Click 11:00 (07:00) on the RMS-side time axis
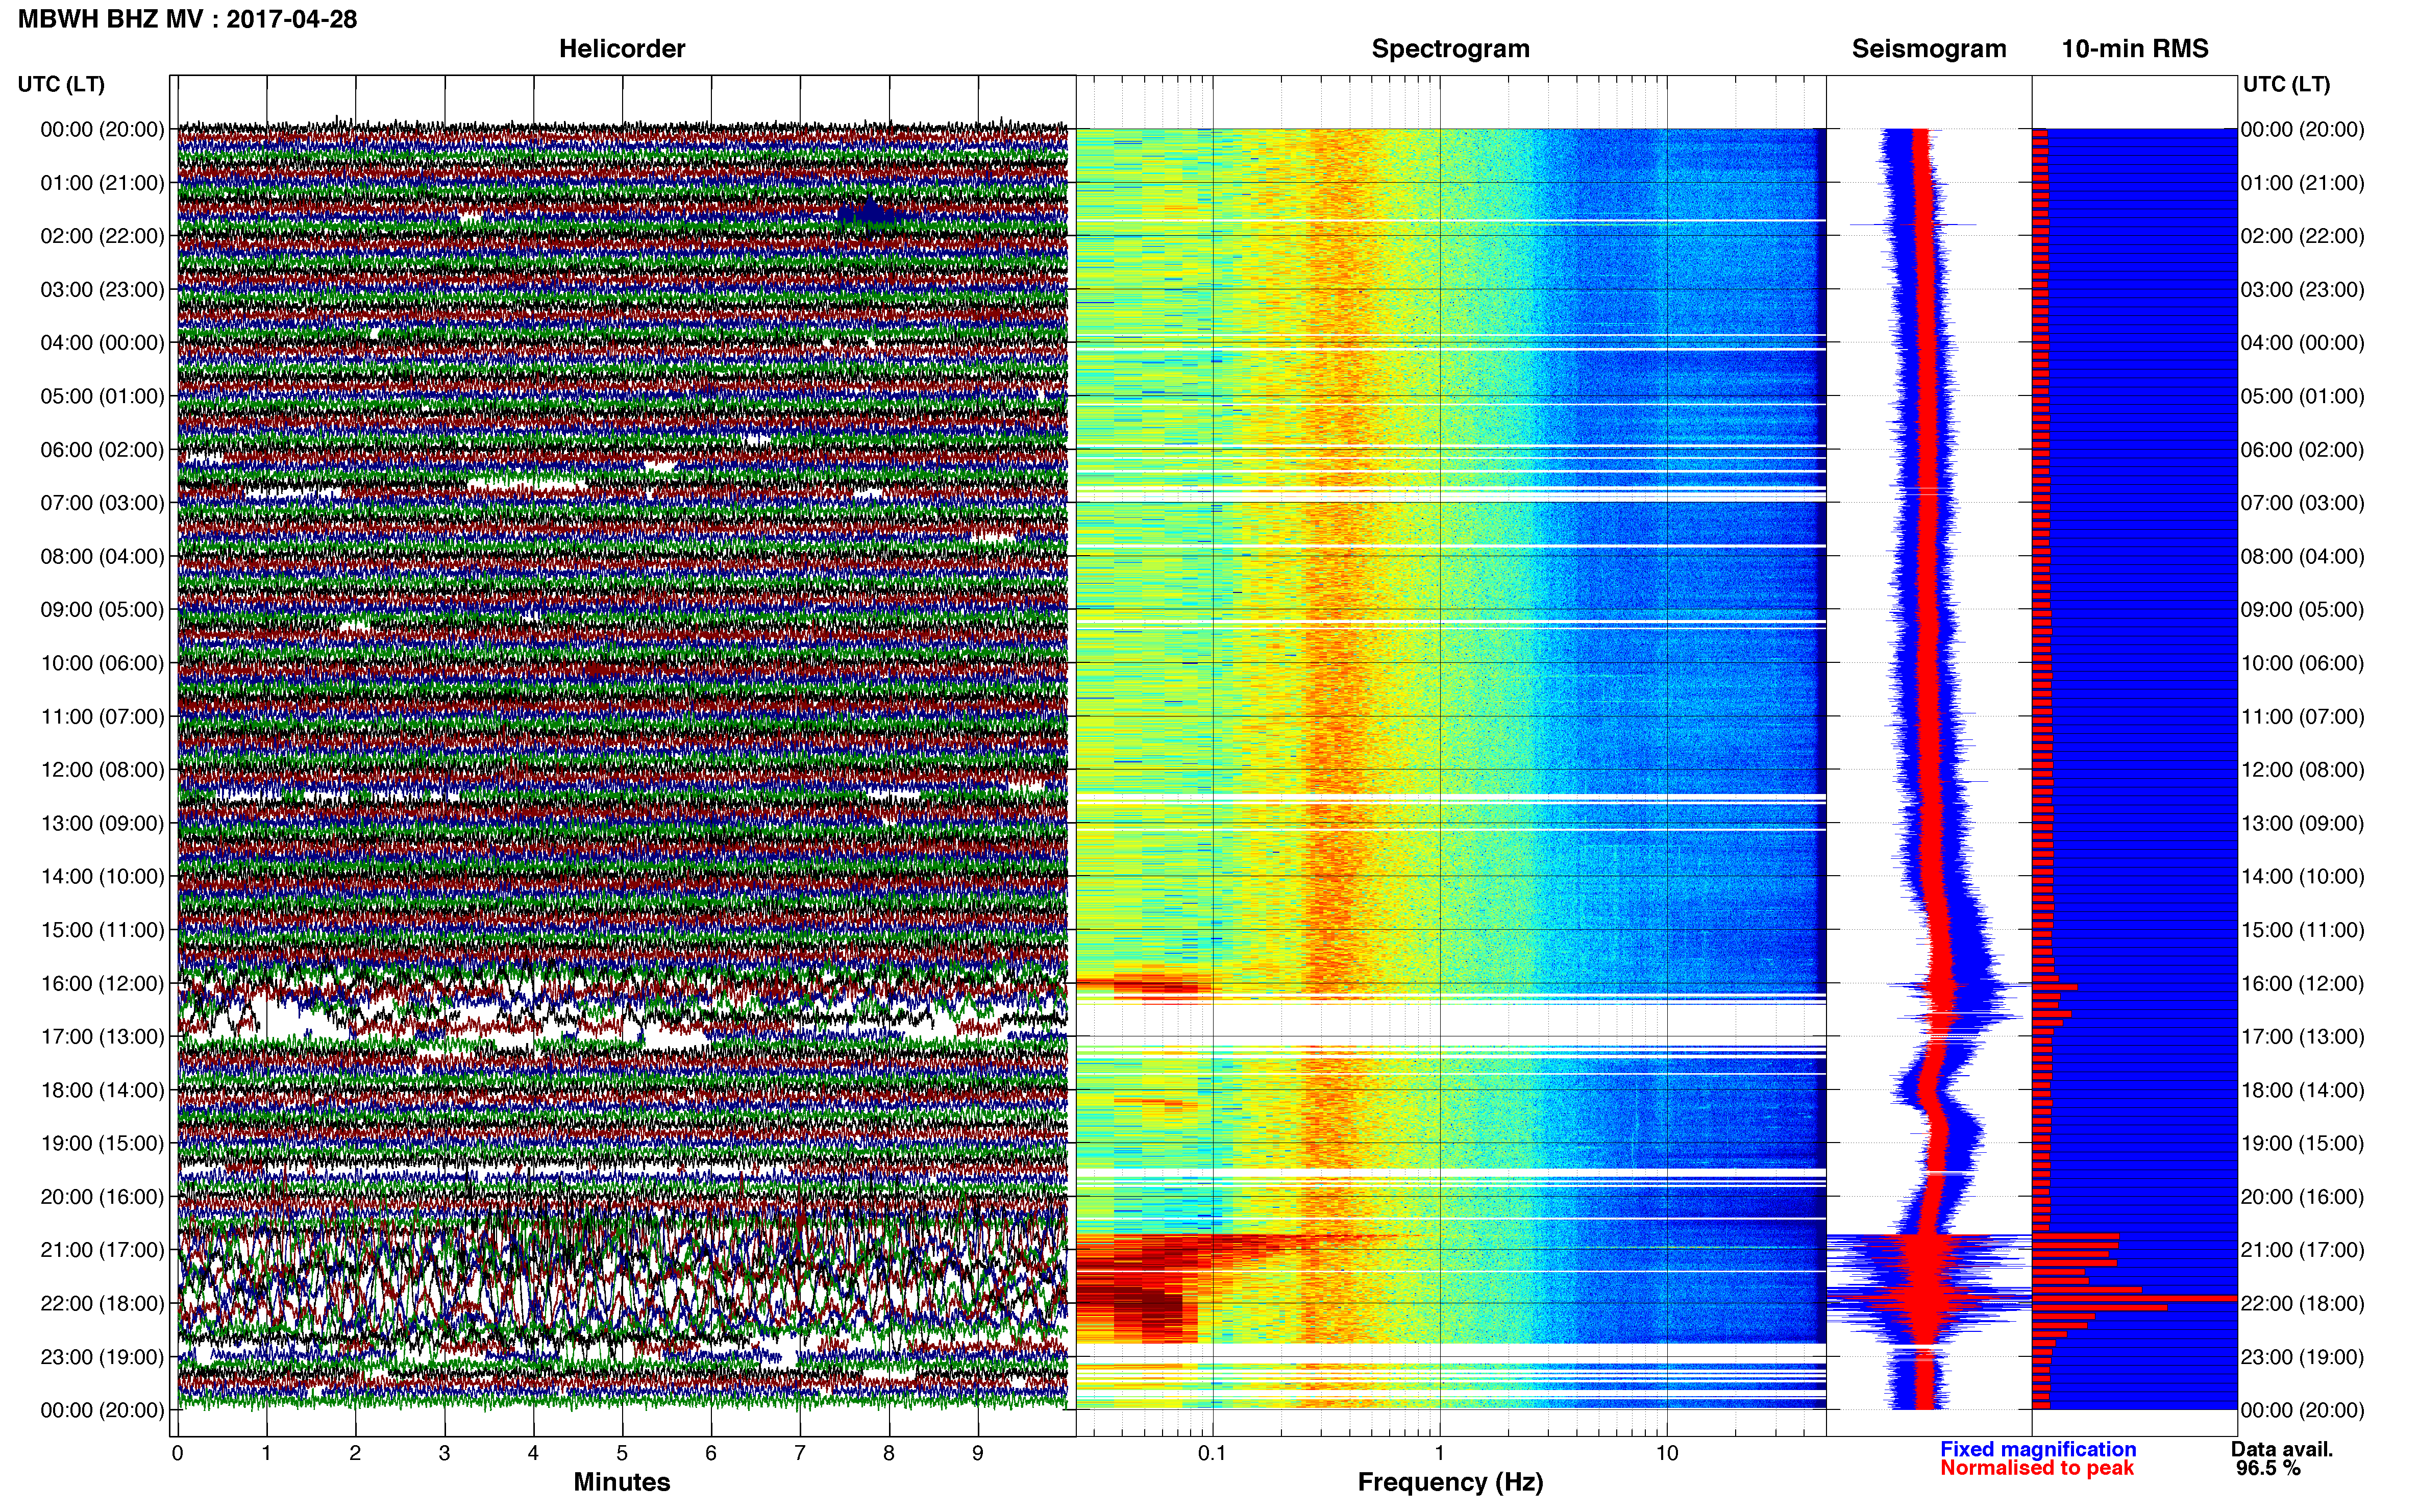The image size is (2419, 1512). point(2303,717)
